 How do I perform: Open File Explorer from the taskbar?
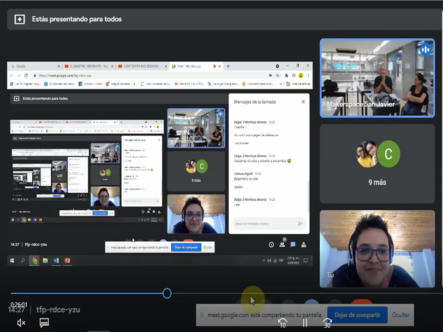[45, 261]
